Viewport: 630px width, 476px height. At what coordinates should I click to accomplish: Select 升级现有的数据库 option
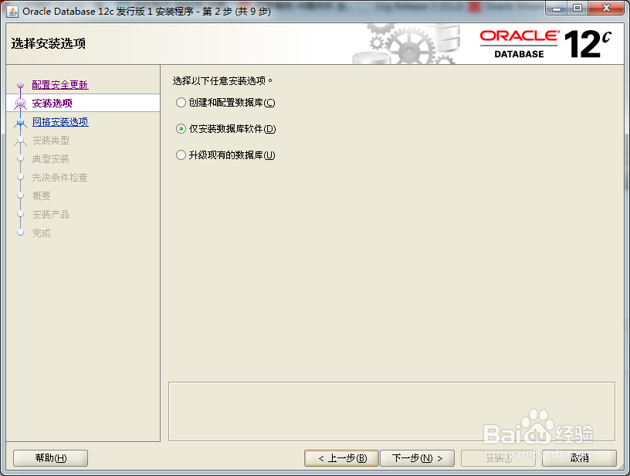[181, 155]
